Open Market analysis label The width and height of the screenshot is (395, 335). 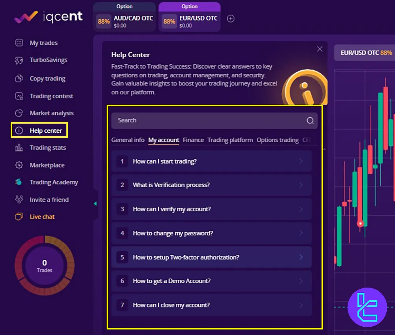[x=52, y=113]
